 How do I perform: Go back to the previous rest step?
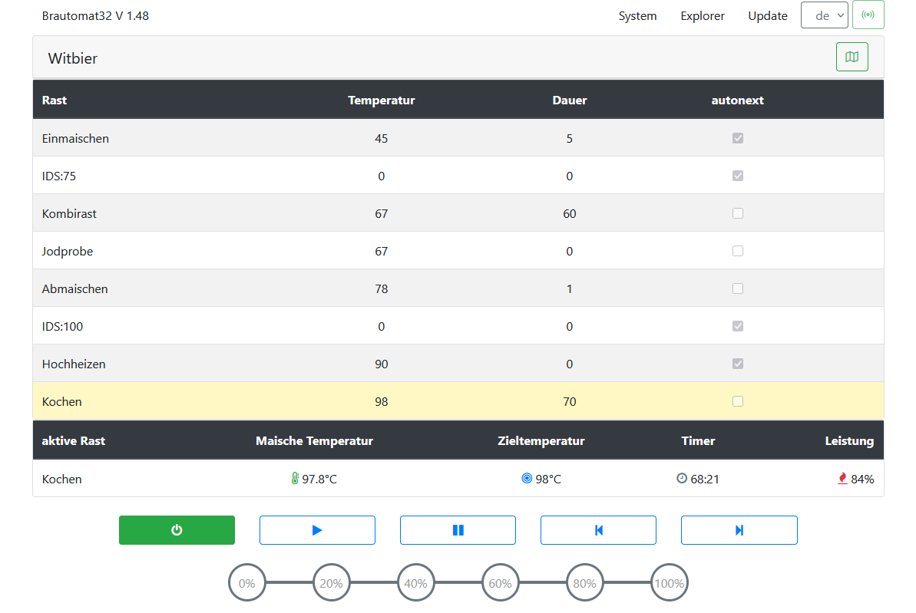[x=598, y=530]
